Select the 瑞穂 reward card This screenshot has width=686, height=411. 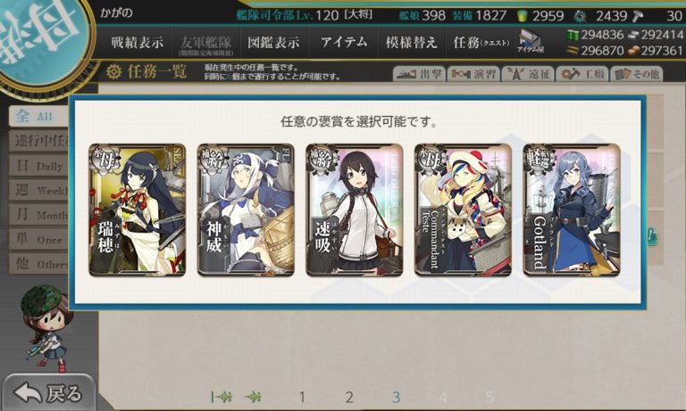coord(137,210)
